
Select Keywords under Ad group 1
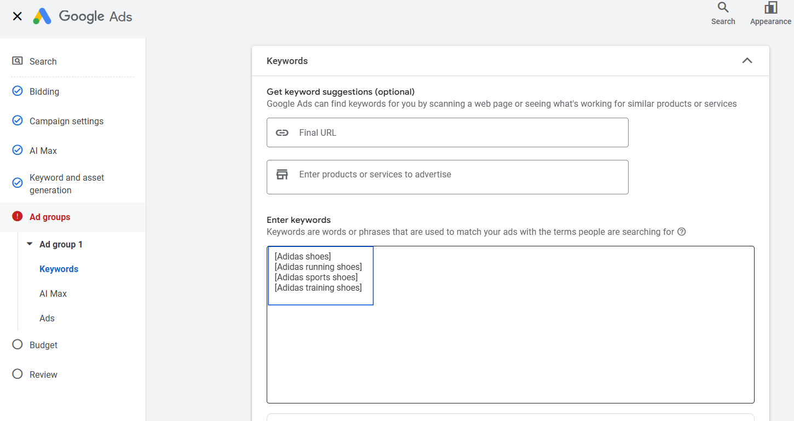click(59, 269)
